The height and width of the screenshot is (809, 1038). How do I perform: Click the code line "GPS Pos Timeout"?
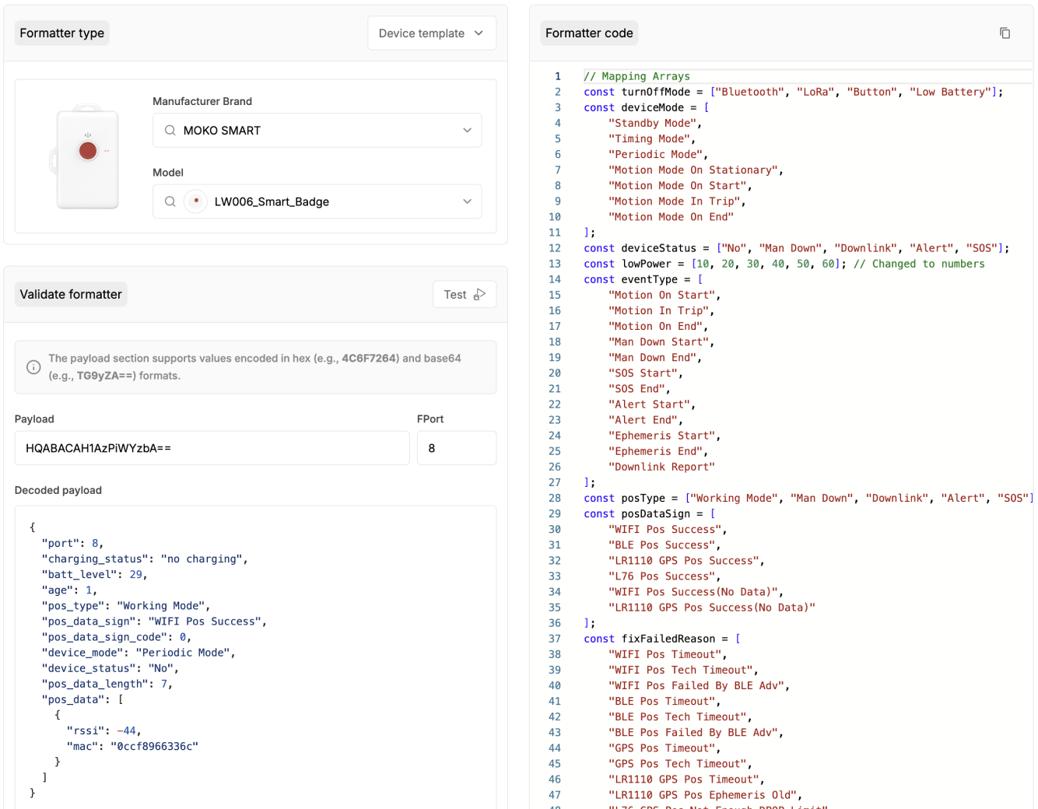(x=665, y=748)
